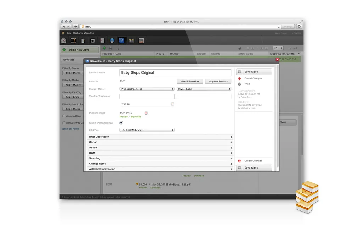This screenshot has width=363, height=225.
Task: Open the browser downloads button next to Reader
Action: (299, 27)
